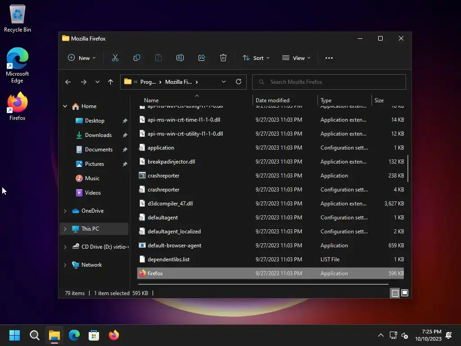Open taskbar Search
The width and height of the screenshot is (461, 346).
(x=34, y=335)
